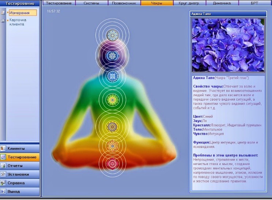Switch to the БРТ tab
Viewport: 272px width, 200px height.
click(254, 3)
